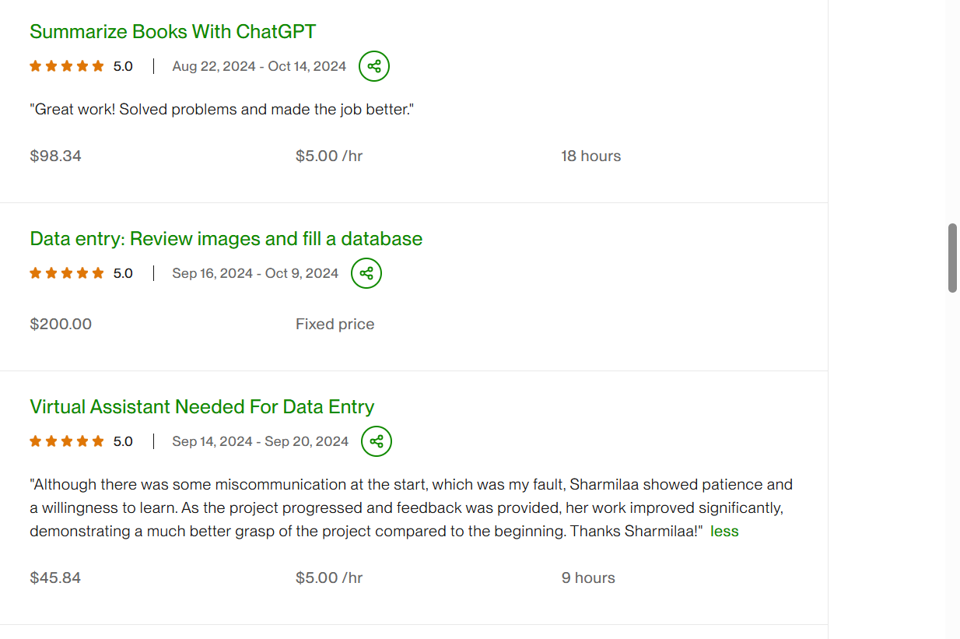
Task: Open the Summarize Books With ChatGPT job
Action: point(173,32)
